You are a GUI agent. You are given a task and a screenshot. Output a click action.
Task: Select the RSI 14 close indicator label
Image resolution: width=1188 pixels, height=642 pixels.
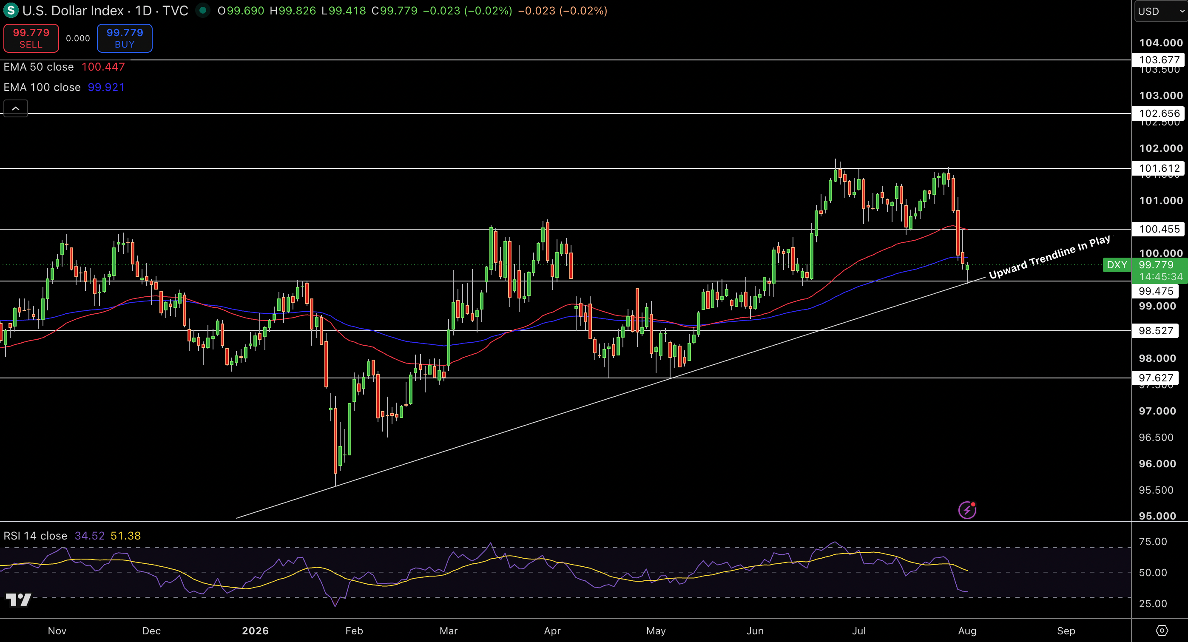point(36,536)
